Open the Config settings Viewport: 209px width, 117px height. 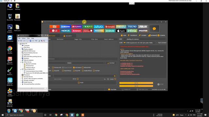point(161,35)
